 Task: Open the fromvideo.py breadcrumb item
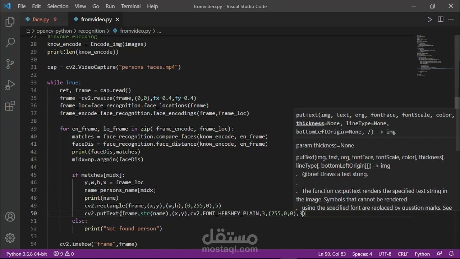[132, 31]
